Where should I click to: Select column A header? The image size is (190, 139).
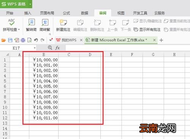19,54
